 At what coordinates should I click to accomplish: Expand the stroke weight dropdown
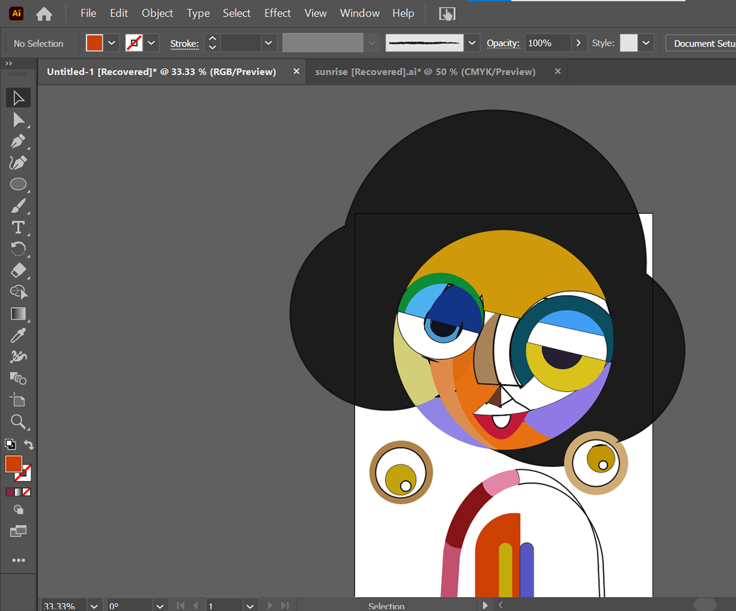pyautogui.click(x=269, y=43)
